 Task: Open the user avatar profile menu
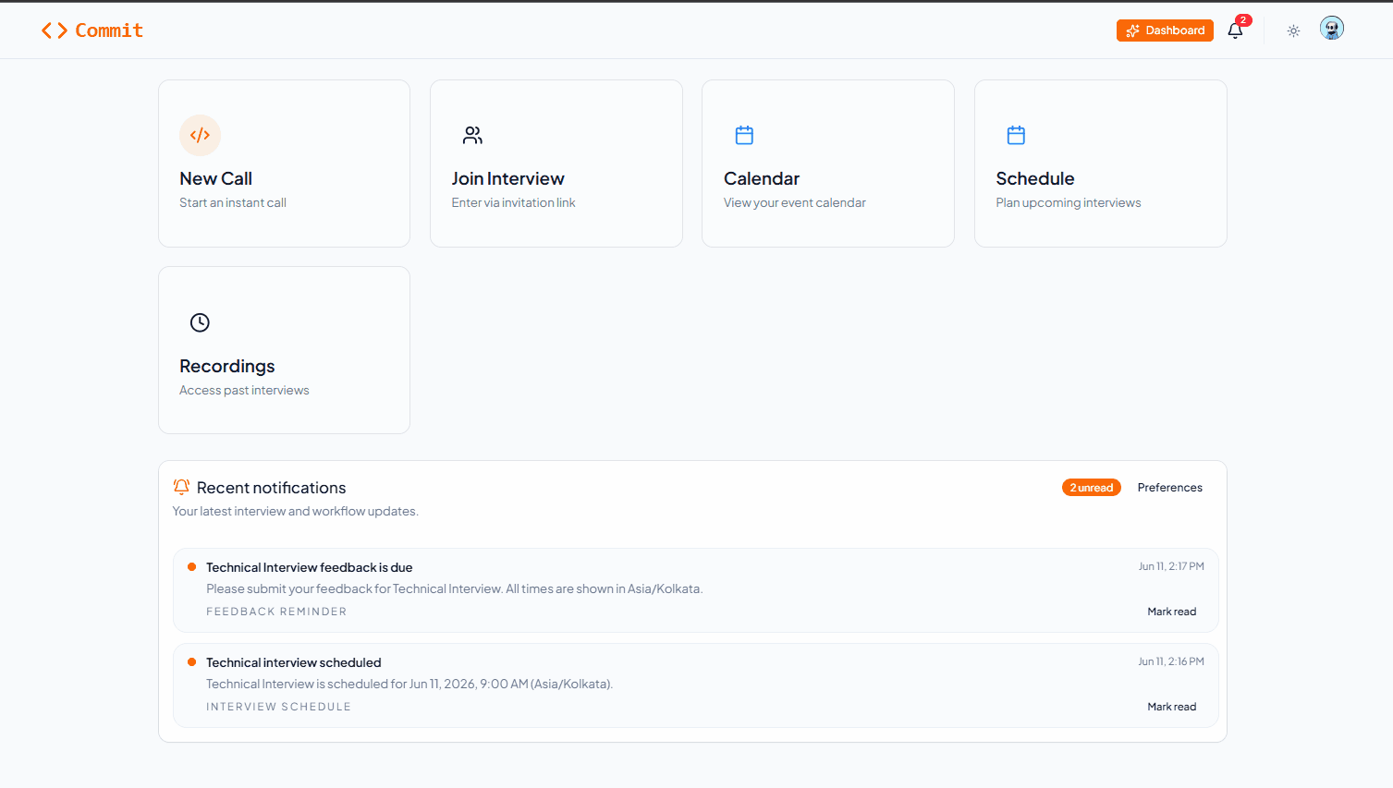point(1332,29)
